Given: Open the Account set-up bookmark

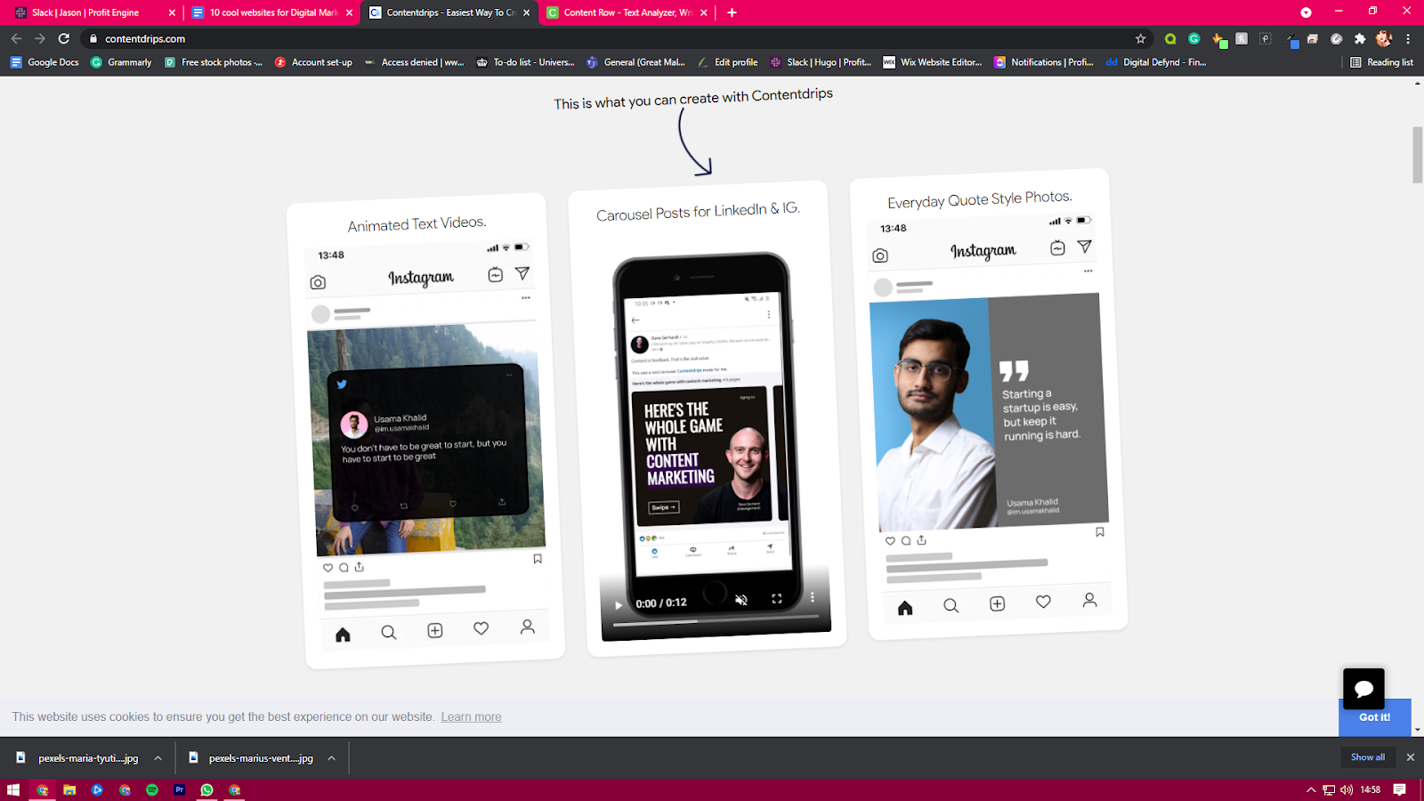Looking at the screenshot, I should click(313, 62).
